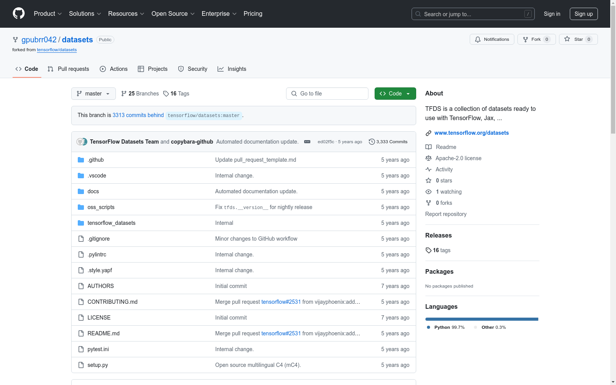Click the search magnifier icon in header
The width and height of the screenshot is (616, 385).
pos(418,14)
